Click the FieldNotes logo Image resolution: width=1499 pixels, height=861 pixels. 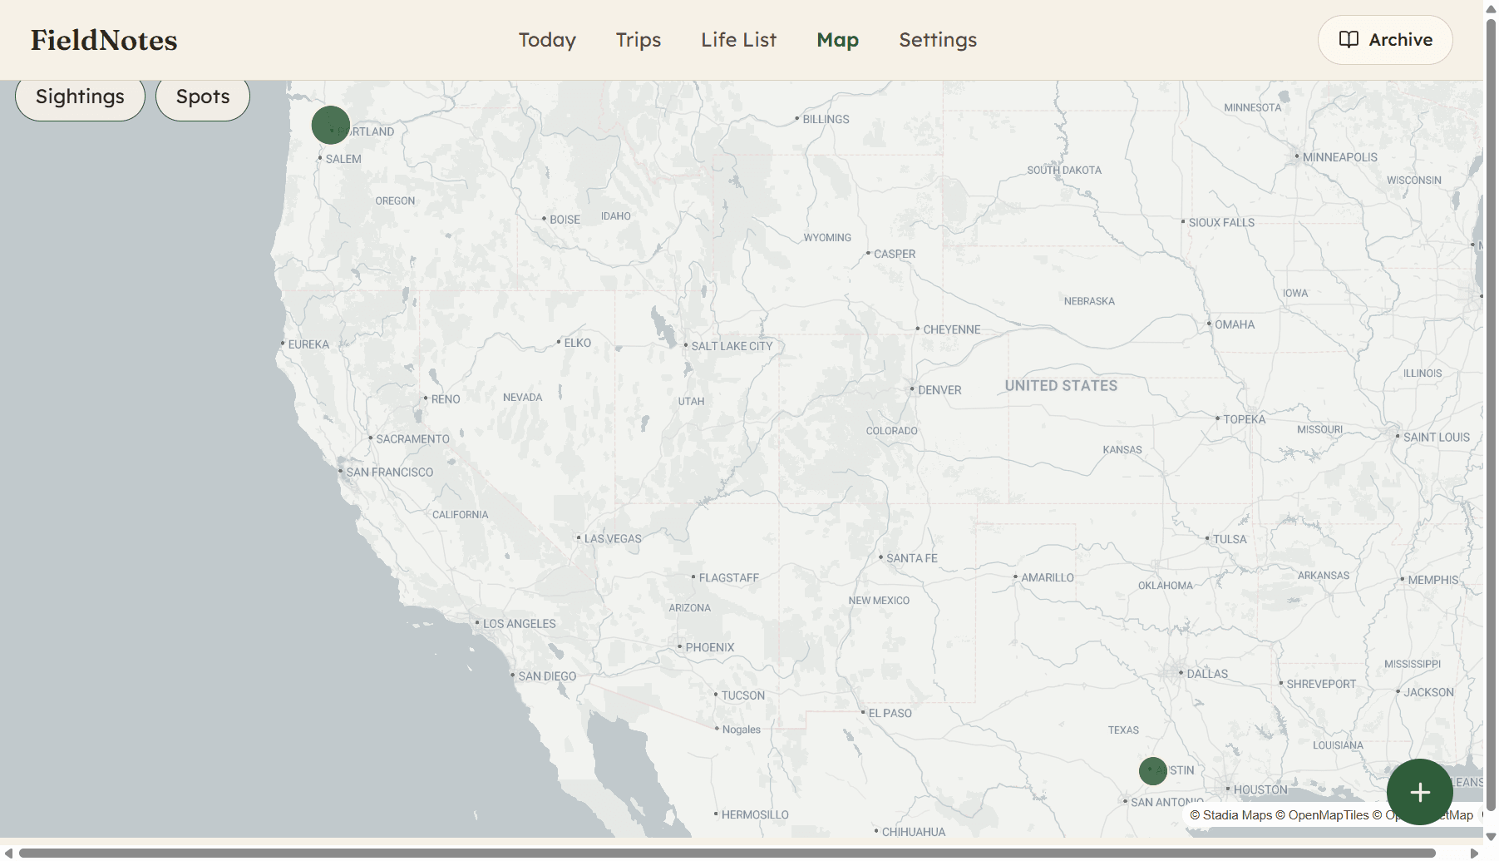(x=104, y=40)
